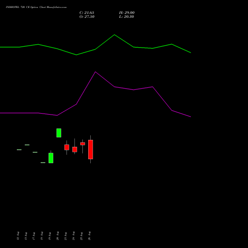This screenshot has height=248, width=248.
Task: Click the low value 'L: 20.30'
Action: pyautogui.click(x=126, y=17)
